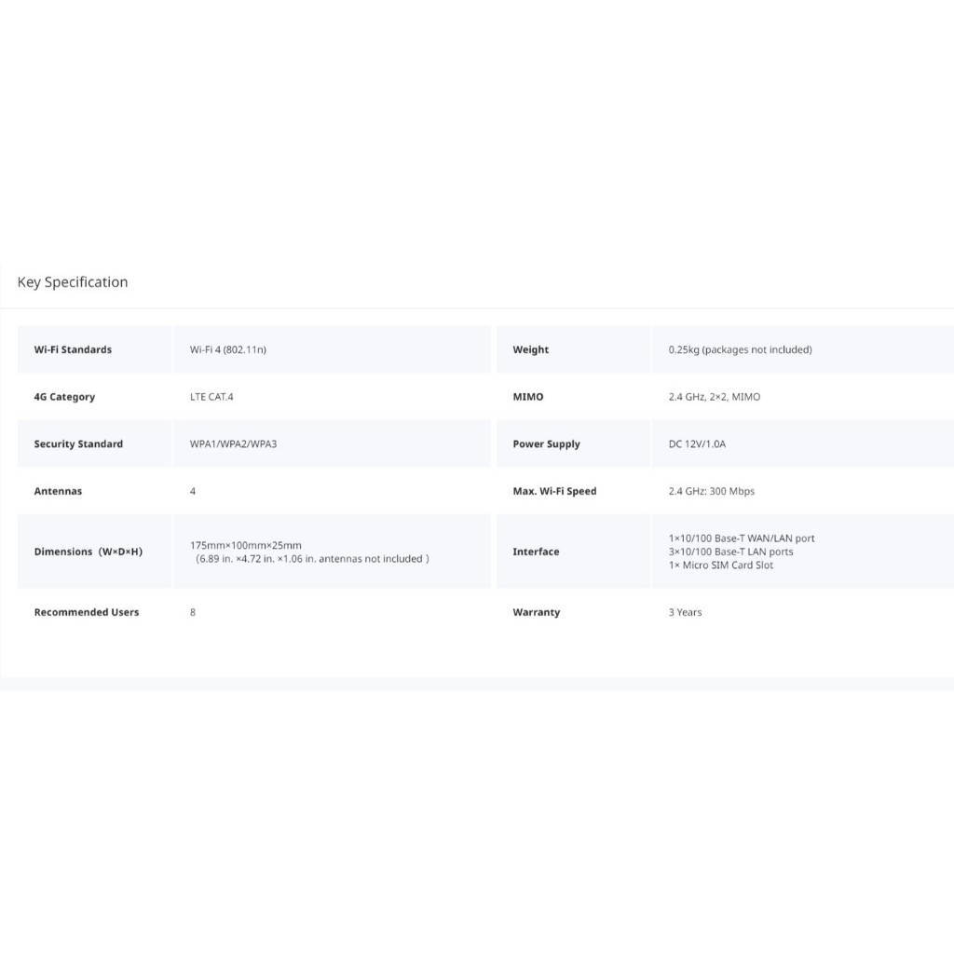Click the Antennas row label
This screenshot has width=954, height=954.
[x=58, y=491]
